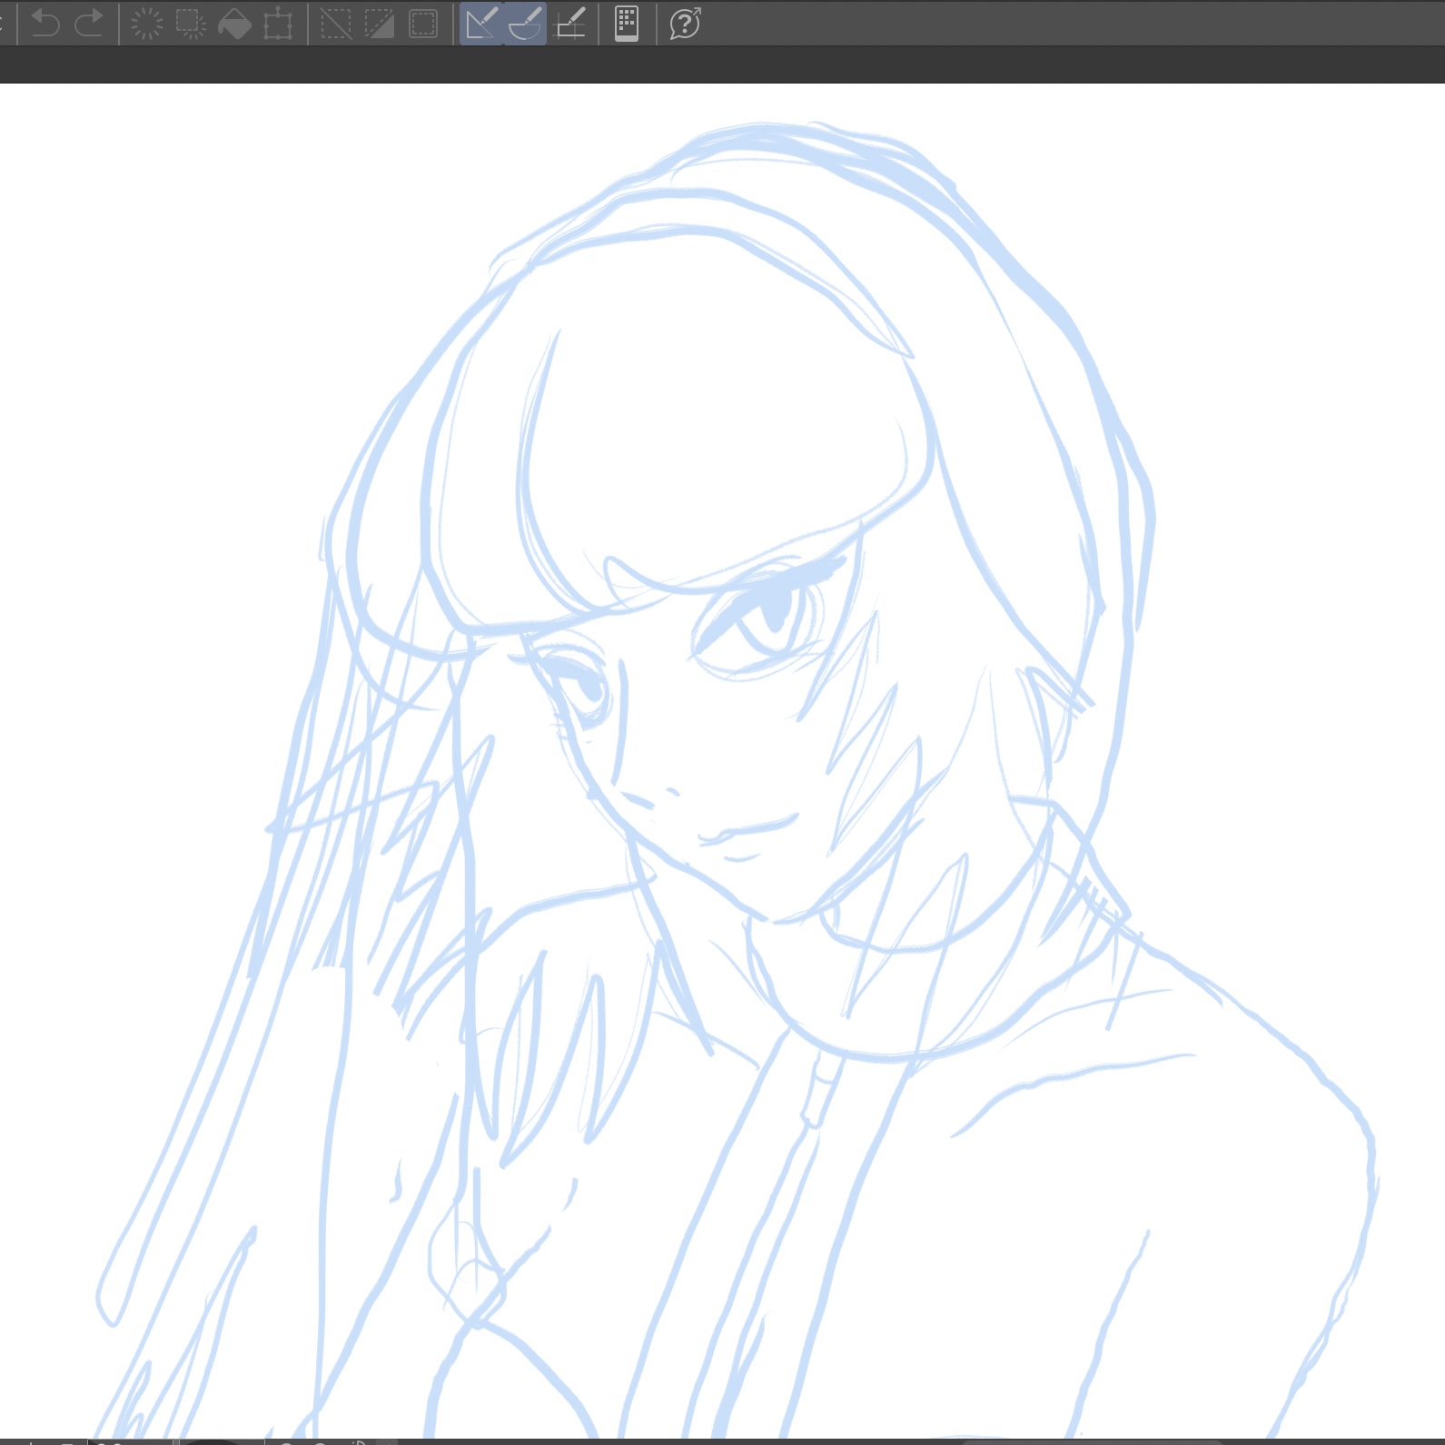1445x1445 pixels.
Task: Click Invert Selected Area icon
Action: (x=380, y=24)
